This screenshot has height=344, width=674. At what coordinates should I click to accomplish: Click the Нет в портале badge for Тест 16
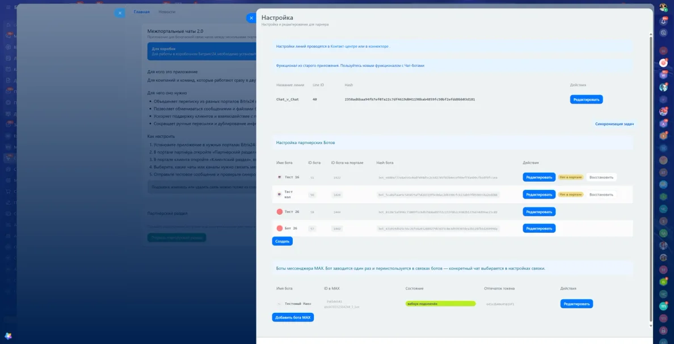pos(571,177)
